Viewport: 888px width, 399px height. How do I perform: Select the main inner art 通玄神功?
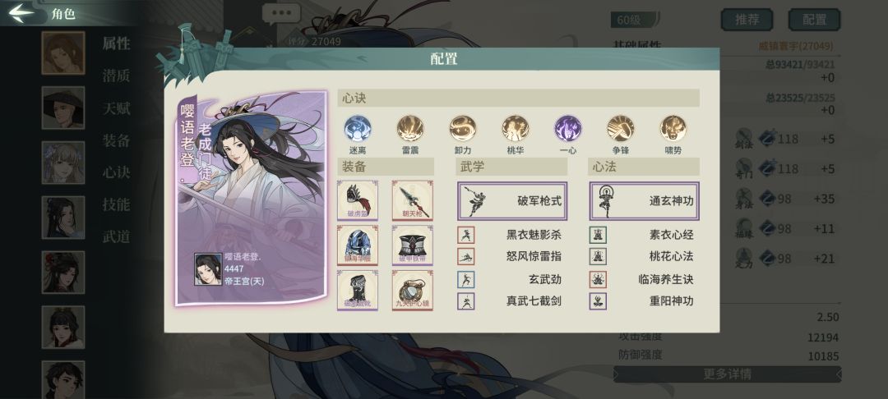pos(644,200)
